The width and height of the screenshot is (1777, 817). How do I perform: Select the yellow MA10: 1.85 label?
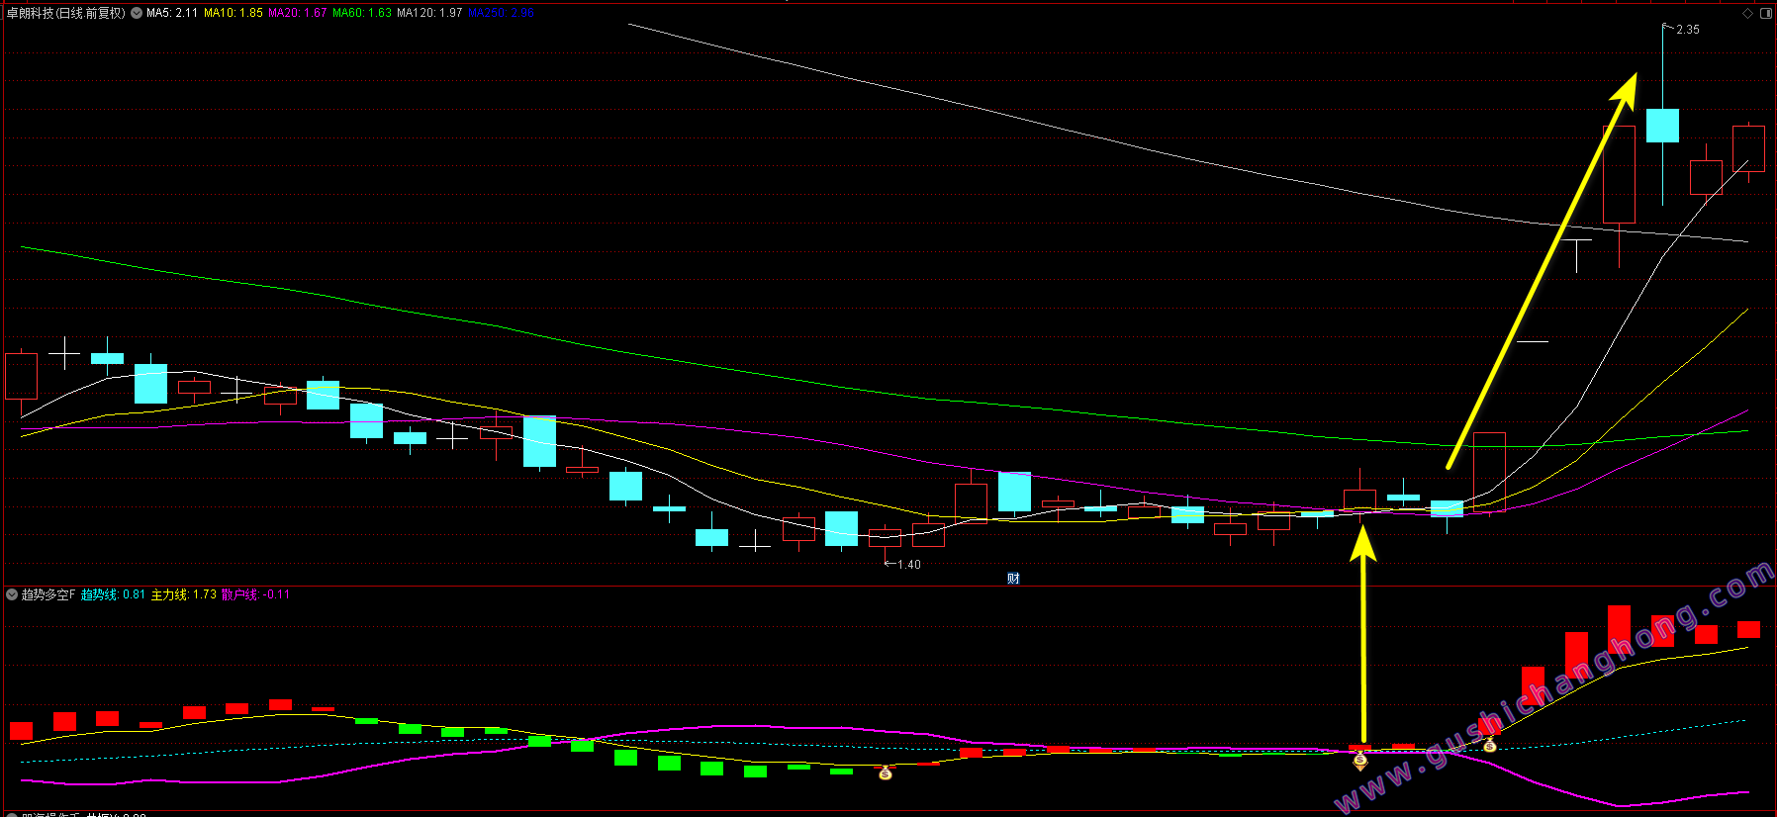[234, 13]
